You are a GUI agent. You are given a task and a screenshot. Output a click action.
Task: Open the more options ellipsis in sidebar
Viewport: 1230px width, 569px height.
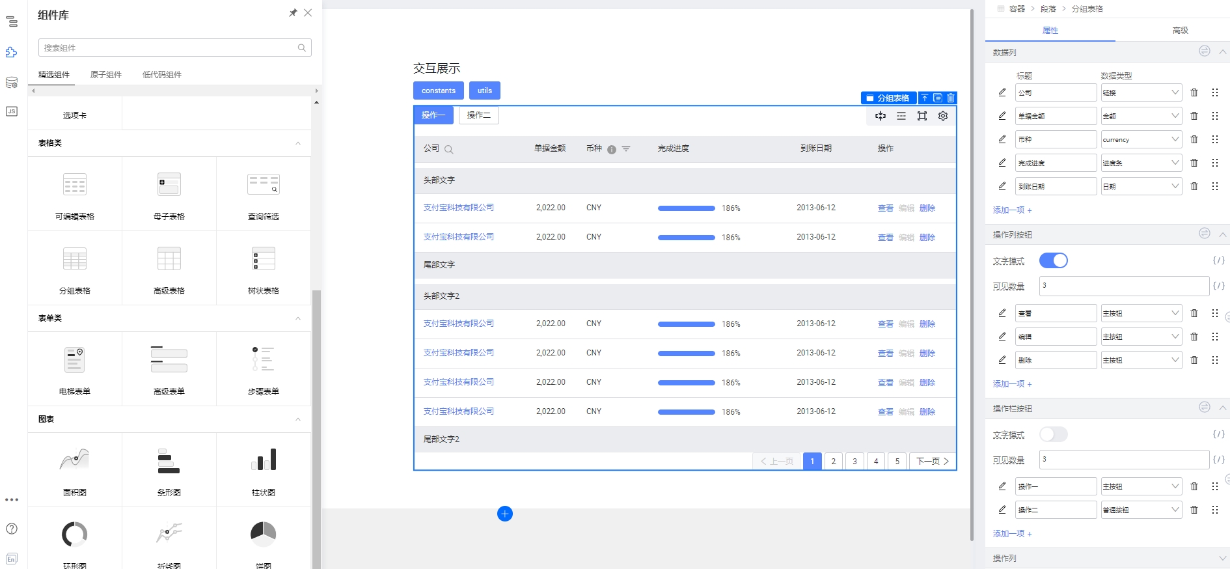[x=12, y=500]
